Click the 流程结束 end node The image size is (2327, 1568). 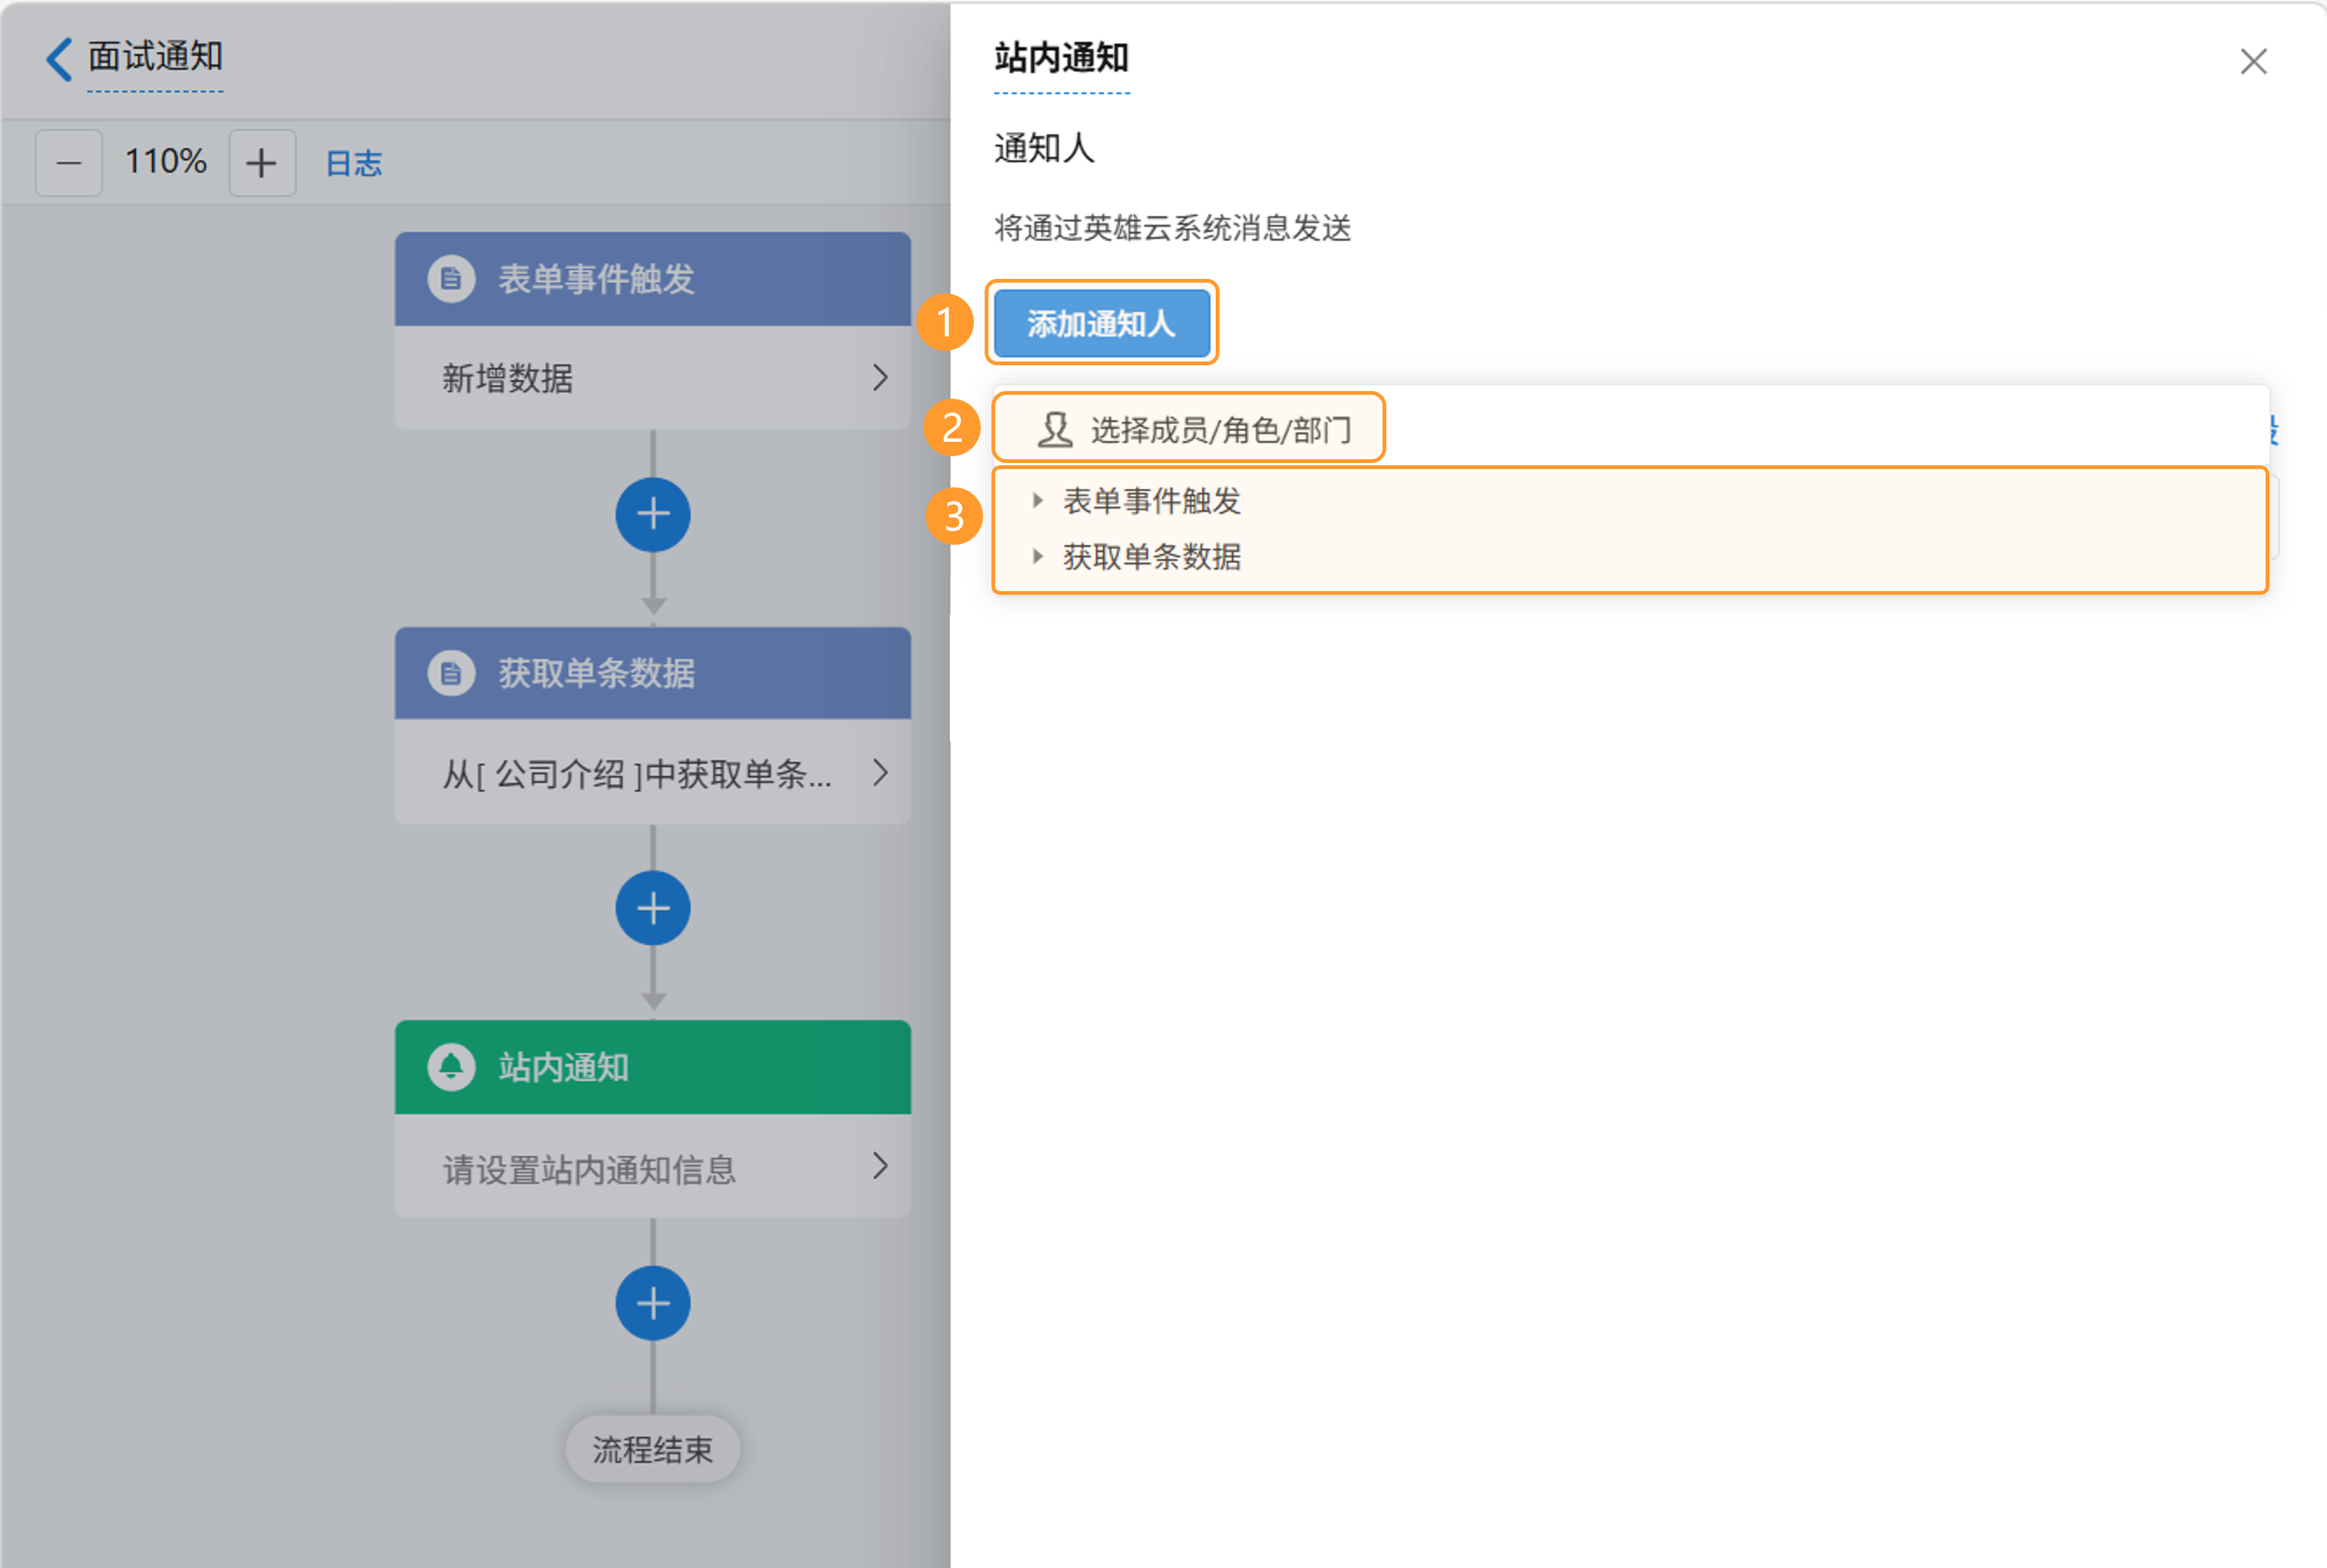click(x=653, y=1449)
